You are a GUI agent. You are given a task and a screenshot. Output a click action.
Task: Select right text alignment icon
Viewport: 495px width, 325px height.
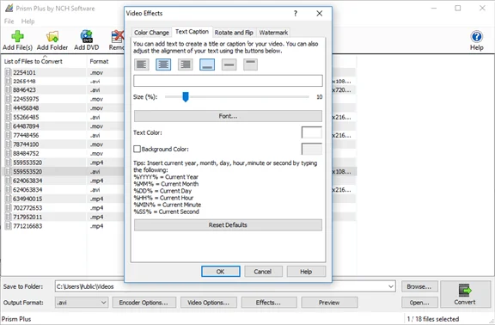pyautogui.click(x=186, y=64)
